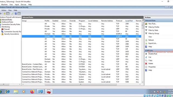Select Connection Security Rules top-level node
The height and width of the screenshot is (97, 173).
click(x=11, y=25)
